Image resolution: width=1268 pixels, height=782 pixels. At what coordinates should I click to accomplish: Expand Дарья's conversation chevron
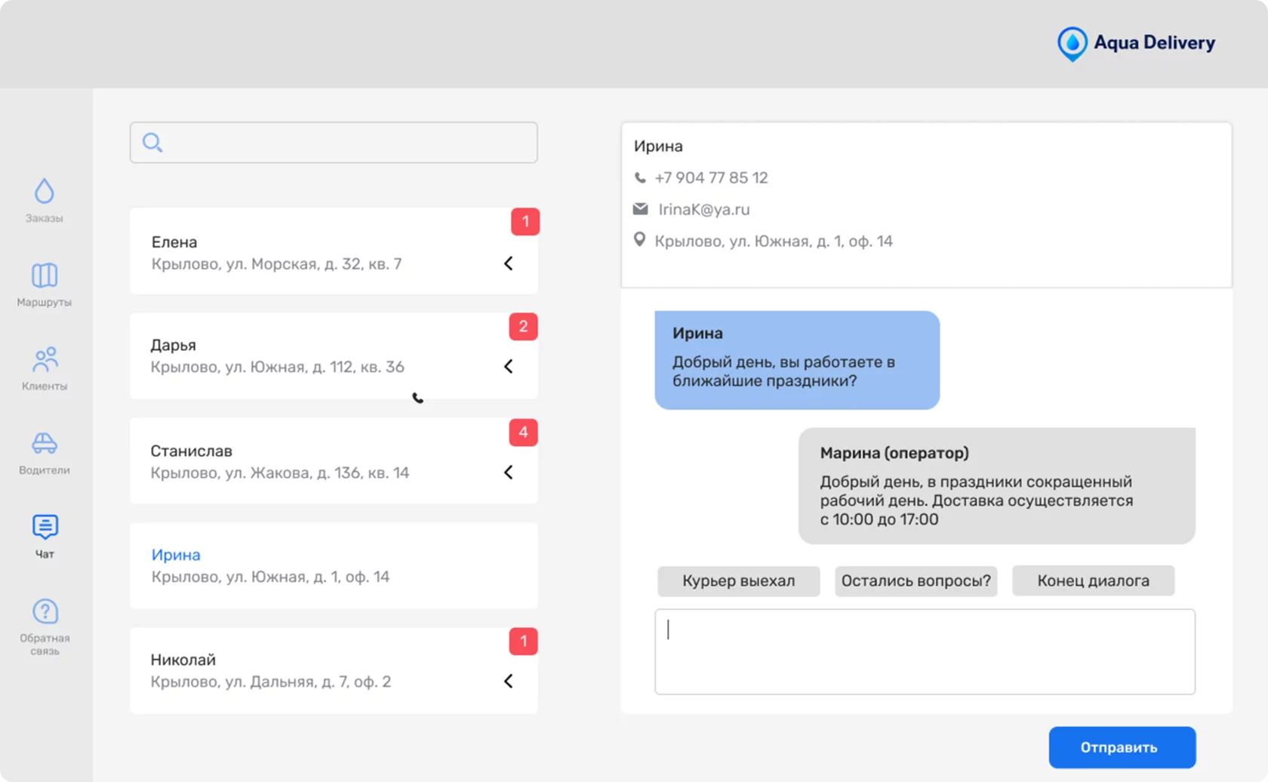(509, 367)
